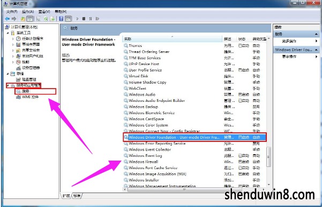Switch to the 标准 tab

[77, 196]
